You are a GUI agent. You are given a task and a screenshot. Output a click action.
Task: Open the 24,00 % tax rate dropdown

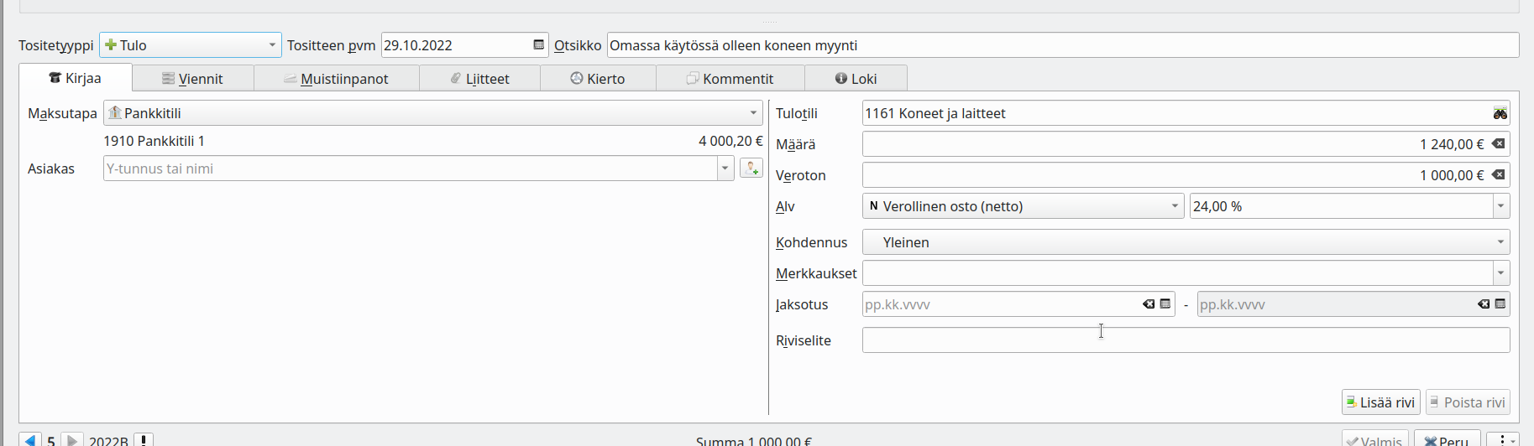1501,206
